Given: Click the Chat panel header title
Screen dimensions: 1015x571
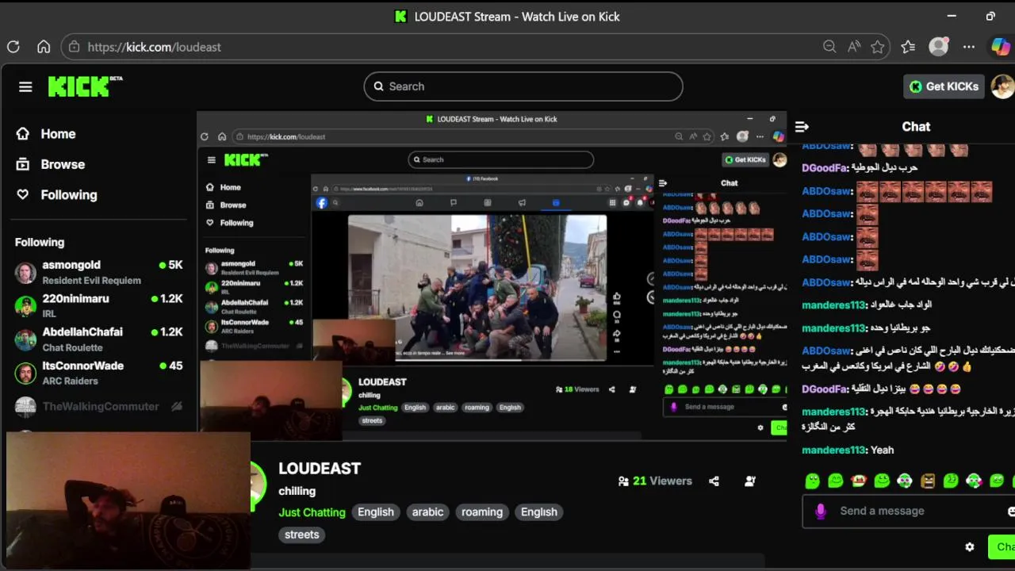Looking at the screenshot, I should [916, 127].
